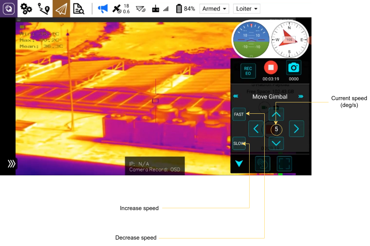The image size is (370, 246).
Task: Show GPS satellite status details
Action: click(121, 9)
